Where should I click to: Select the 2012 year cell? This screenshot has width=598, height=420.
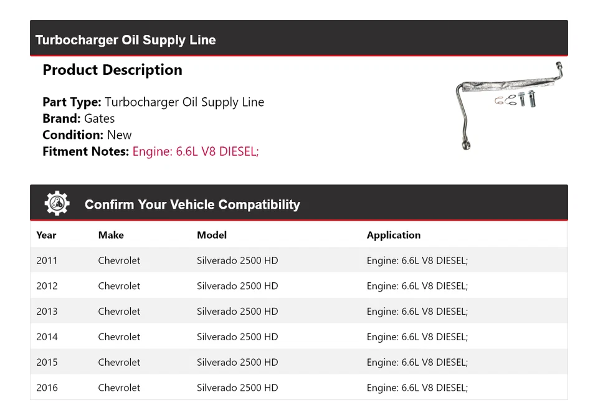47,286
